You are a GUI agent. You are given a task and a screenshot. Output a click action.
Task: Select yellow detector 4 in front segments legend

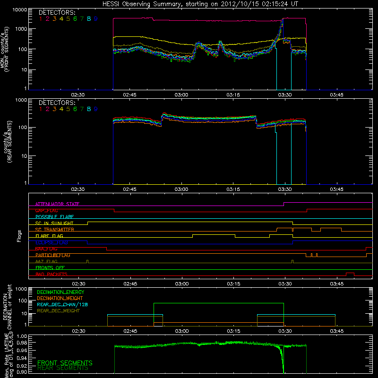click(x=61, y=19)
